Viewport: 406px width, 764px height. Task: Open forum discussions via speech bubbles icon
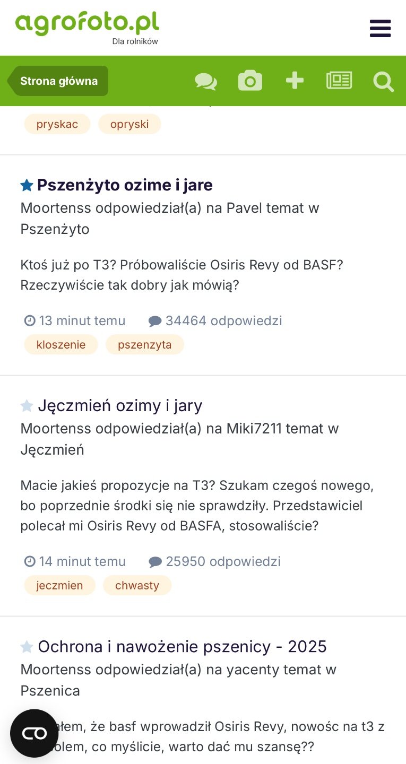tap(206, 81)
